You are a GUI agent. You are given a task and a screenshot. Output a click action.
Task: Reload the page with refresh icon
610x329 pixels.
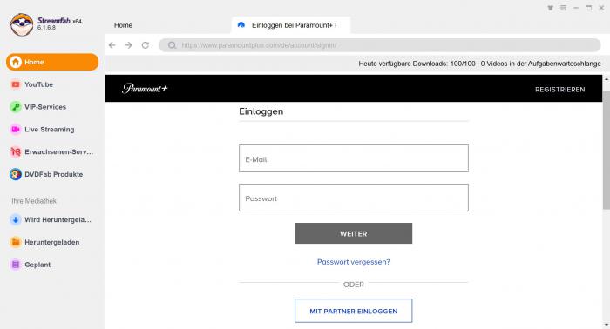[146, 45]
